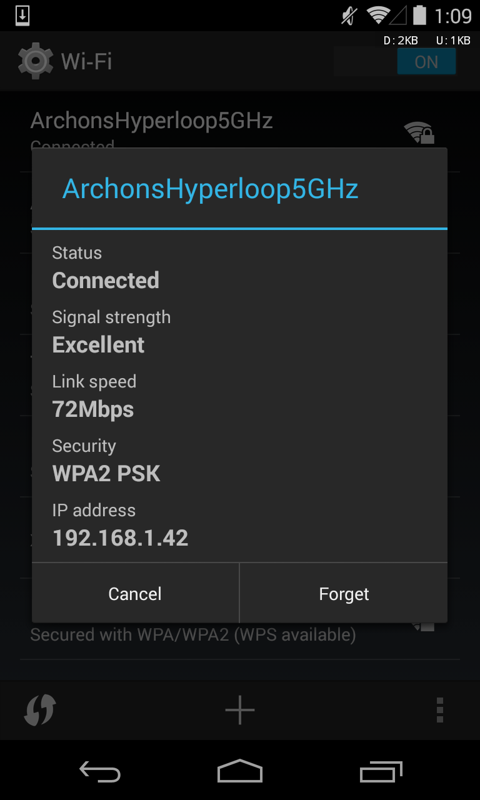Tap the data usage D:2KB indicator
This screenshot has width=480, height=800.
click(400, 40)
